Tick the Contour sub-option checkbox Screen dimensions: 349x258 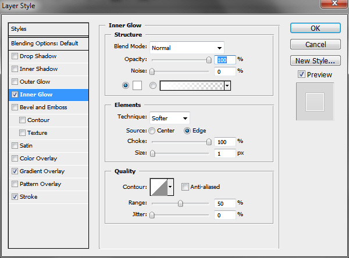(22, 120)
